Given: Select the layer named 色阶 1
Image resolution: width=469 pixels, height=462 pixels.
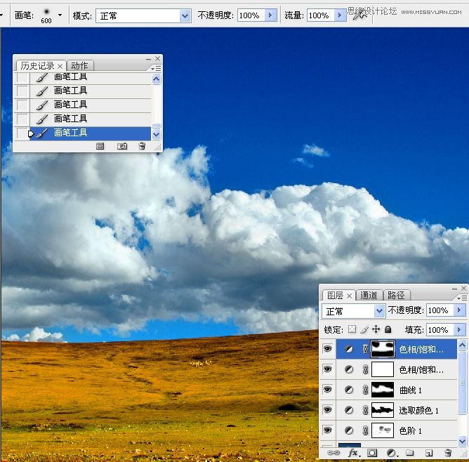Looking at the screenshot, I should (410, 430).
